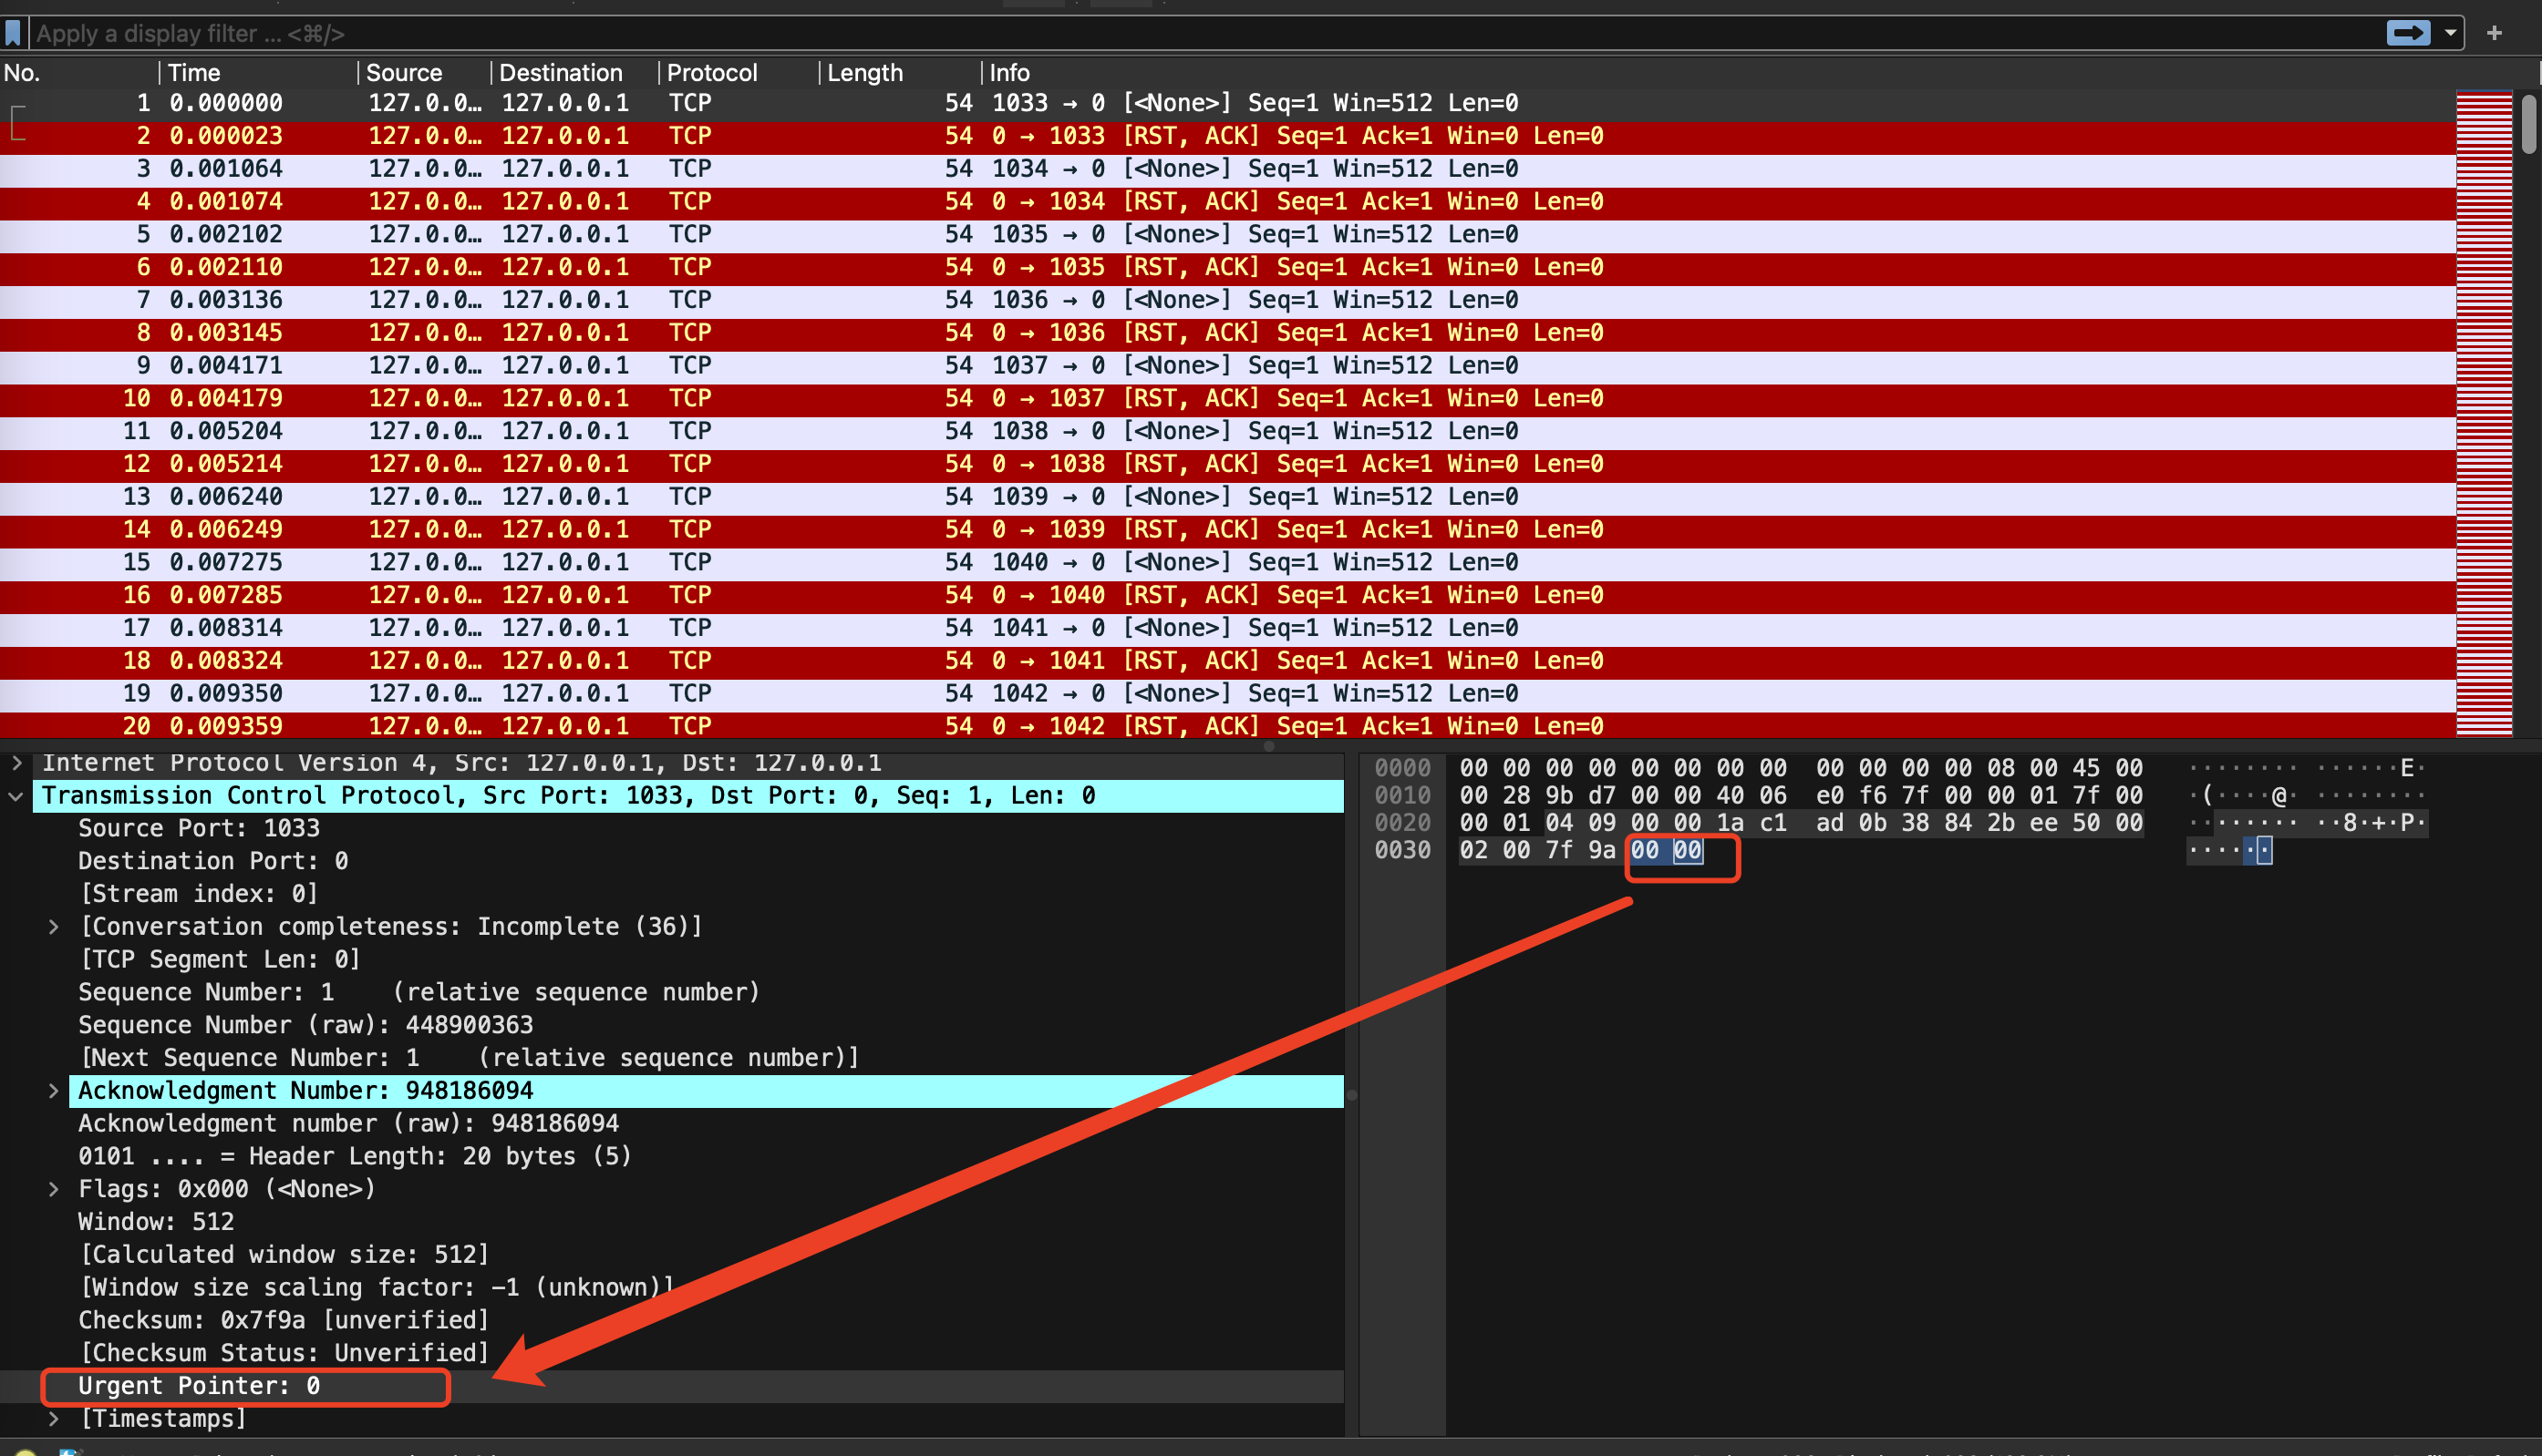
Task: Sort by the Time column header
Action: 258,73
